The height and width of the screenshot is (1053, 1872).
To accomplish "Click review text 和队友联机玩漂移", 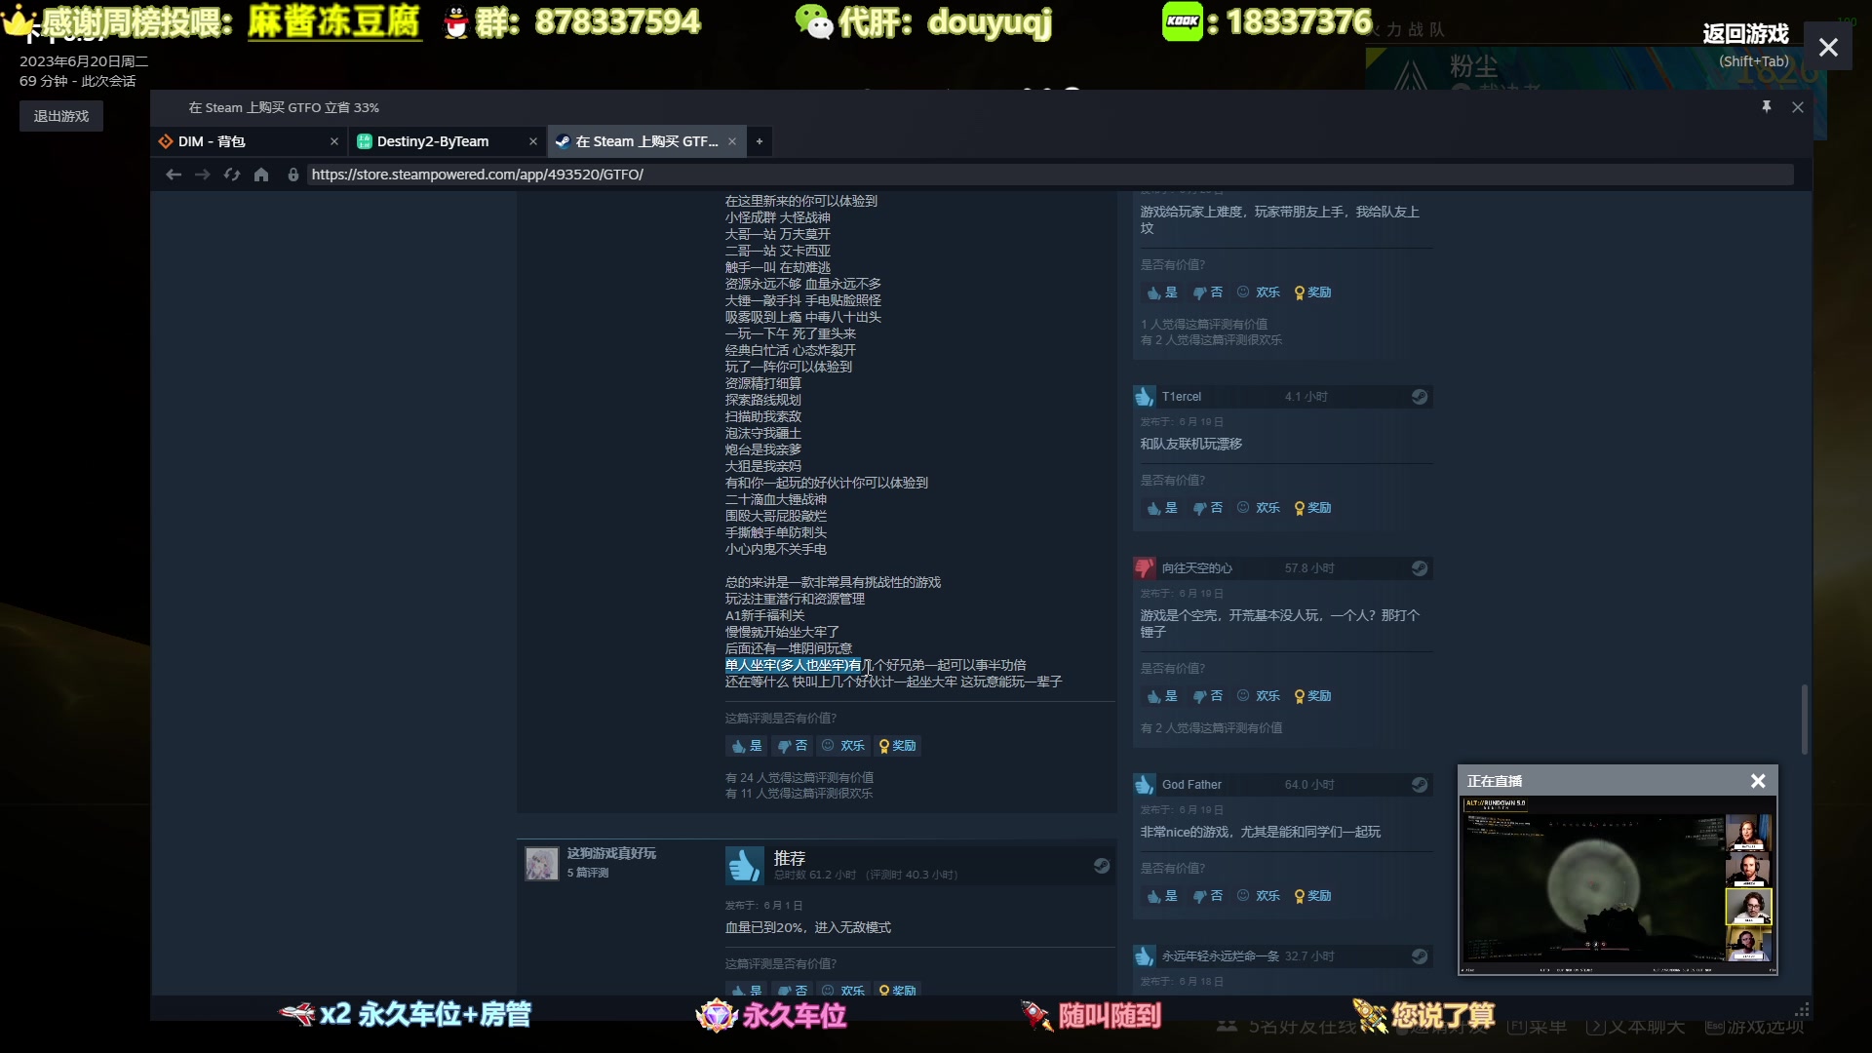I will tap(1190, 444).
